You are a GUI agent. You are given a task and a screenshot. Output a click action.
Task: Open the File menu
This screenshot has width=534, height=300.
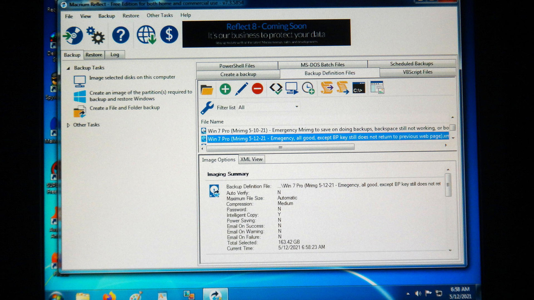[69, 16]
